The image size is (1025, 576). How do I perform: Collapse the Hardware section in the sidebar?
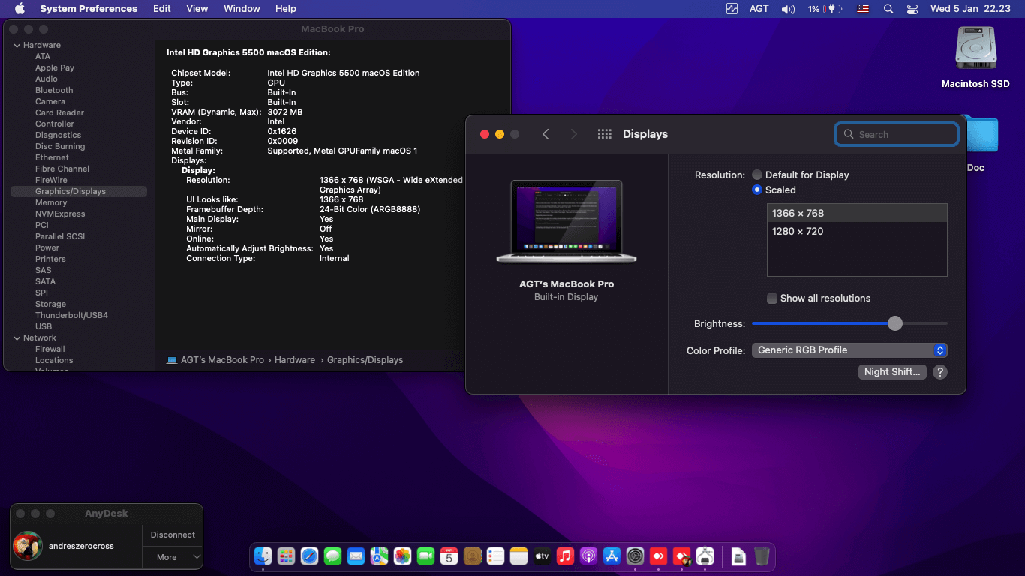pyautogui.click(x=17, y=45)
